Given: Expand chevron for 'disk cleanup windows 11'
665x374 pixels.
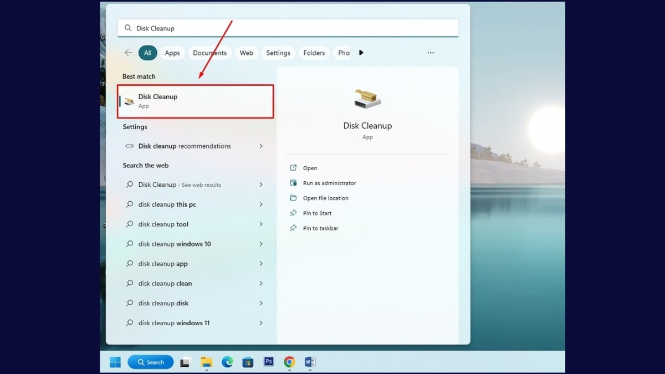Looking at the screenshot, I should 261,323.
